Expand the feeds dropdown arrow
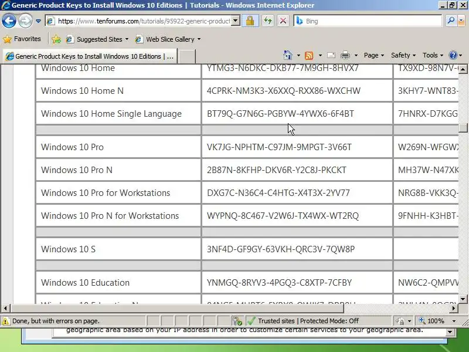The height and width of the screenshot is (352, 469). (x=320, y=55)
